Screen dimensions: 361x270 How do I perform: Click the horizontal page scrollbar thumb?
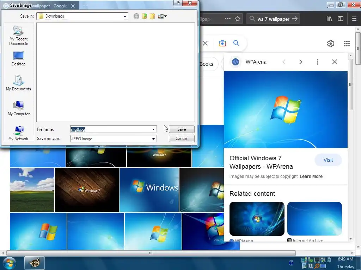pos(151,253)
